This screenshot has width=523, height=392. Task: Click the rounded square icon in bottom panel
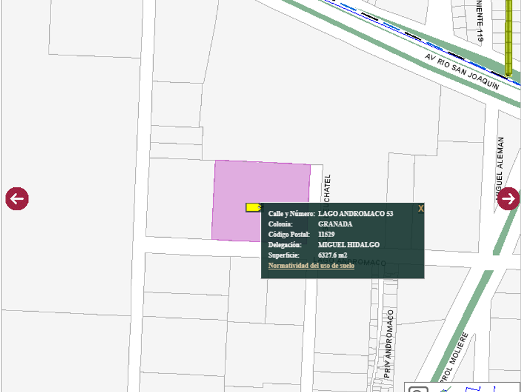419,389
